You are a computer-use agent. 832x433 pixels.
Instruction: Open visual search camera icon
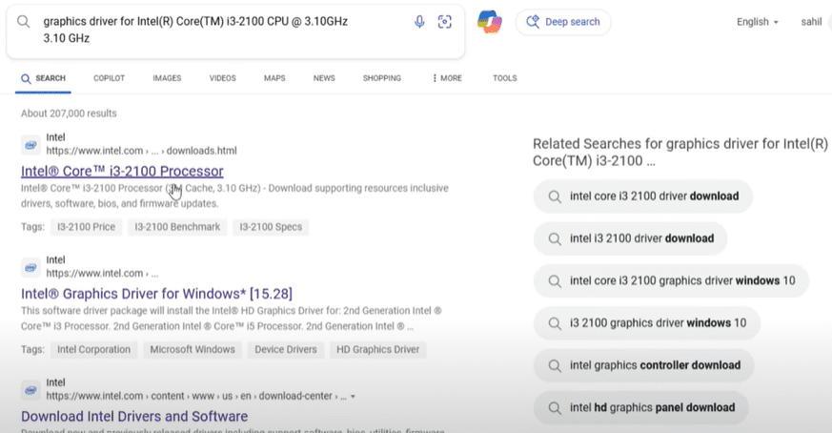coord(444,22)
